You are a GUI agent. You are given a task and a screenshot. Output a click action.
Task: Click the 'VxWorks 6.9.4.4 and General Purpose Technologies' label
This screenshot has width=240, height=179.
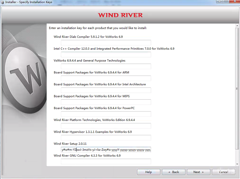89,61
